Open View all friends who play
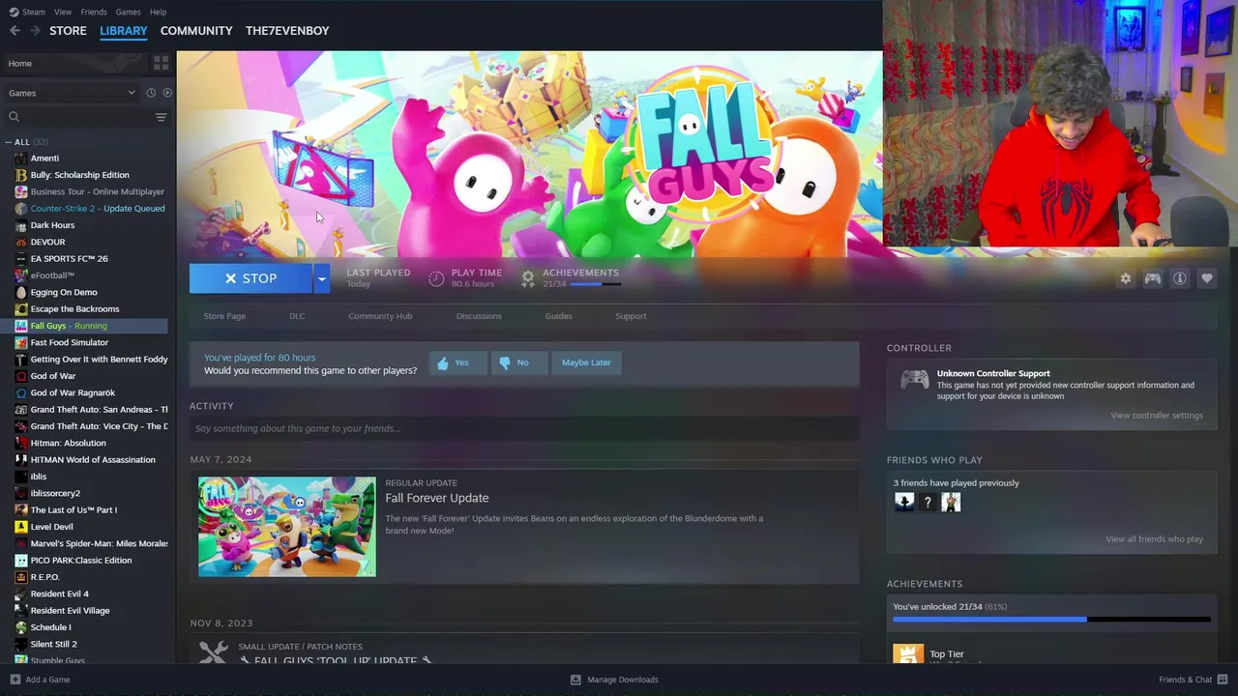Screen dimensions: 1238x696 tap(1154, 539)
